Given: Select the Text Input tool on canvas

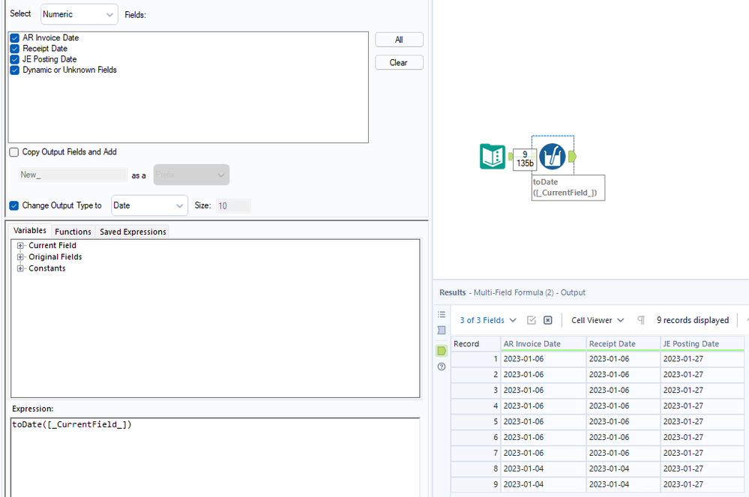Looking at the screenshot, I should pyautogui.click(x=493, y=157).
